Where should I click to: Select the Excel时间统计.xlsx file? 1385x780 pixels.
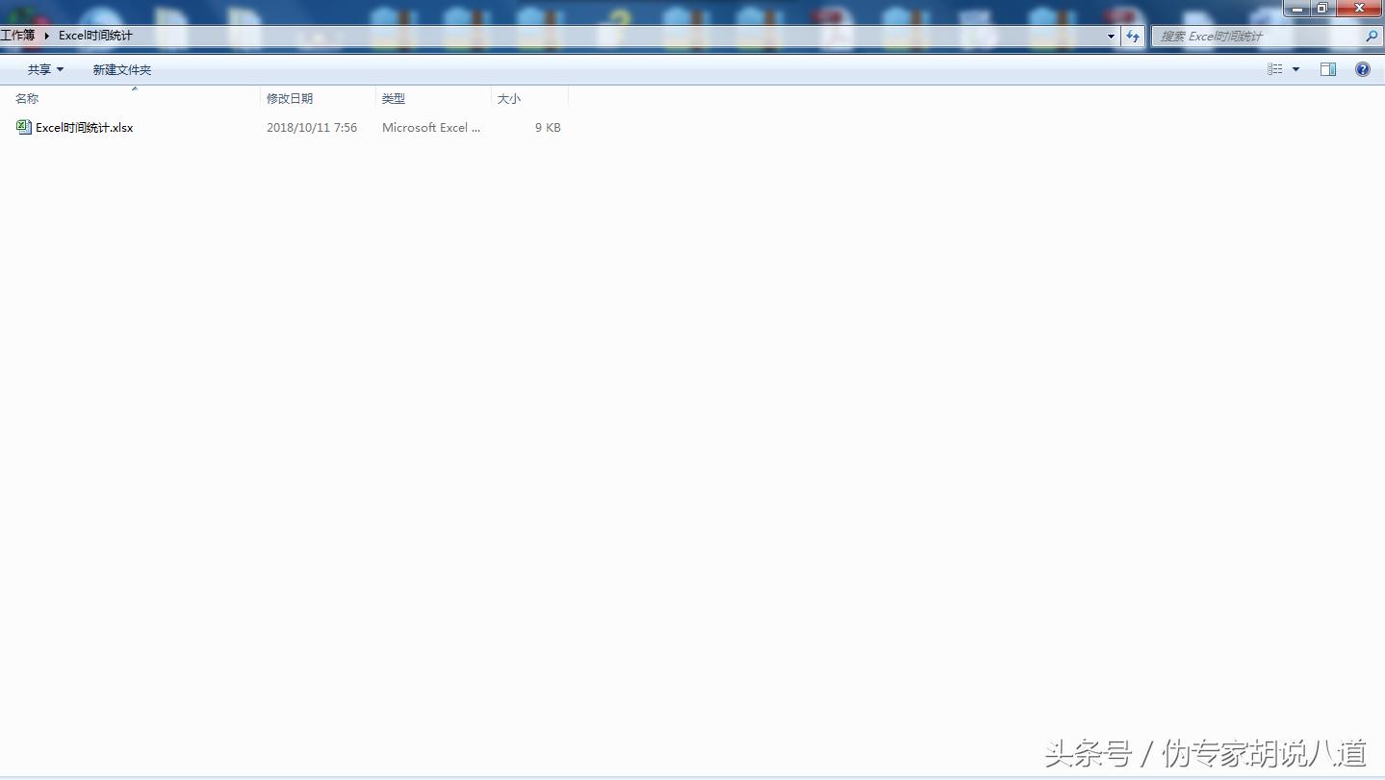(84, 127)
